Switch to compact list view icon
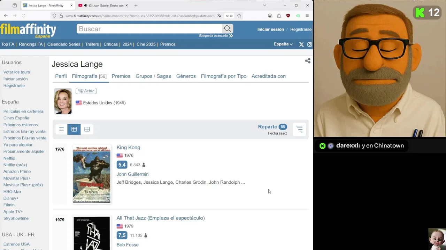This screenshot has height=250, width=446. [x=61, y=129]
